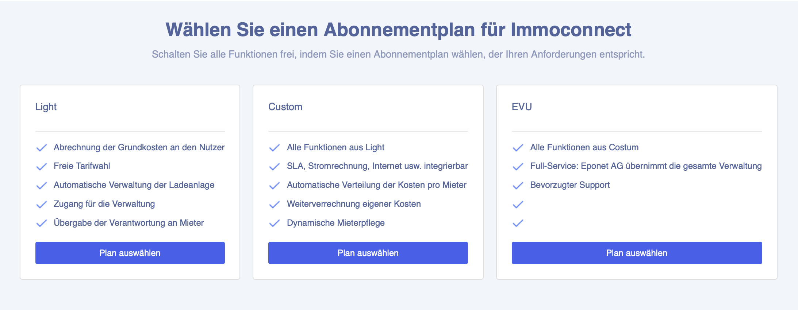Choose 'Plan auswählen' for the Light plan

pyautogui.click(x=130, y=253)
